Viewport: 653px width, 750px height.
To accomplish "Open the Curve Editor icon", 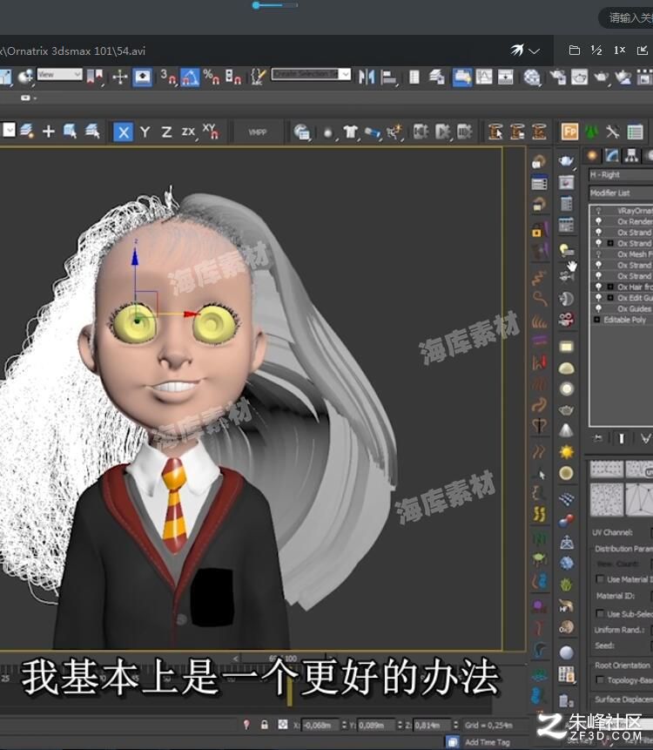I will 483,77.
